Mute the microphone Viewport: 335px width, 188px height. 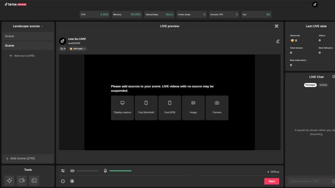point(105,171)
